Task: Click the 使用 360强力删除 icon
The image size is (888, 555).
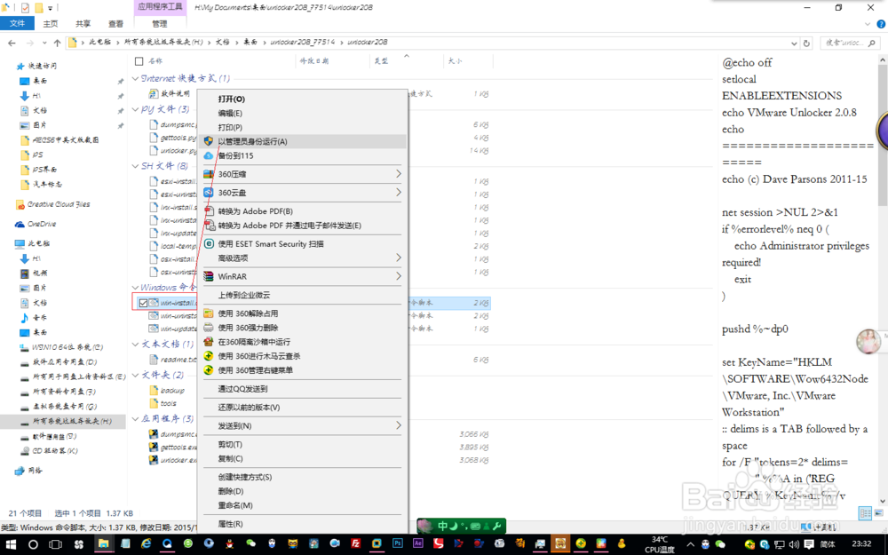Action: [x=209, y=328]
